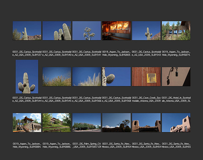Select the cactus thumbnail with bush and rocky hill
Image resolution: width=203 pixels, height=160 pixels.
coord(27,31)
